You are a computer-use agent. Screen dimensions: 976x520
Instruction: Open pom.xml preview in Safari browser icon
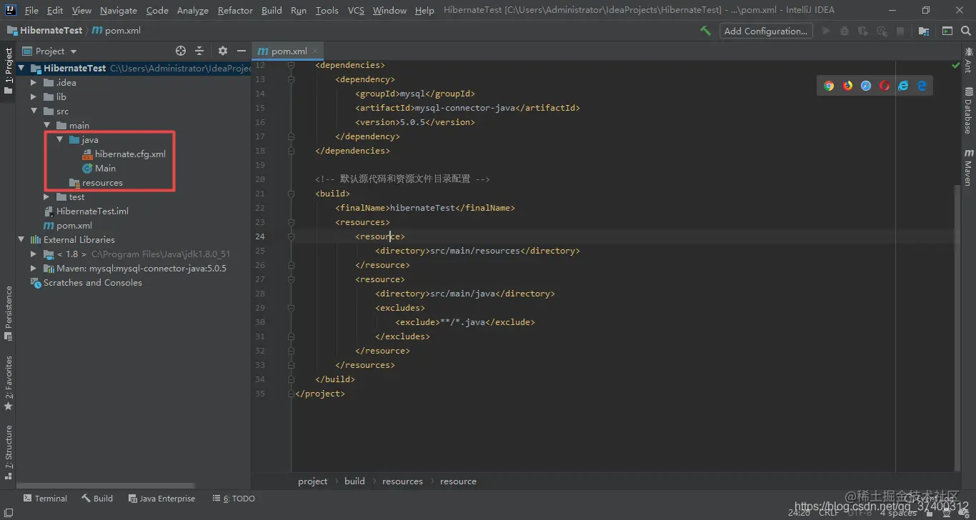(866, 86)
